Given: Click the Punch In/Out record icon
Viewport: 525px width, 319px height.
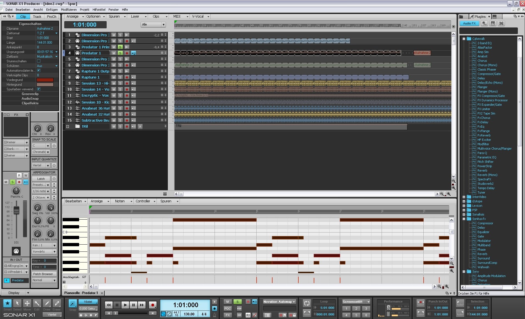Looking at the screenshot, I should pyautogui.click(x=420, y=303).
